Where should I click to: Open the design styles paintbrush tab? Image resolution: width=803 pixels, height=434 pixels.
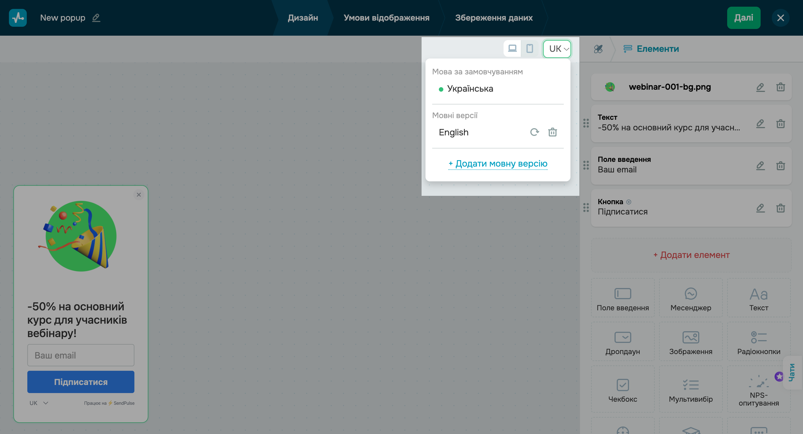click(598, 49)
